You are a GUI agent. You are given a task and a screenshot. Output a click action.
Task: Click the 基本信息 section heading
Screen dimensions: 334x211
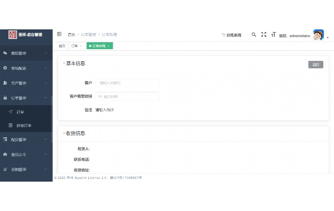pos(75,64)
